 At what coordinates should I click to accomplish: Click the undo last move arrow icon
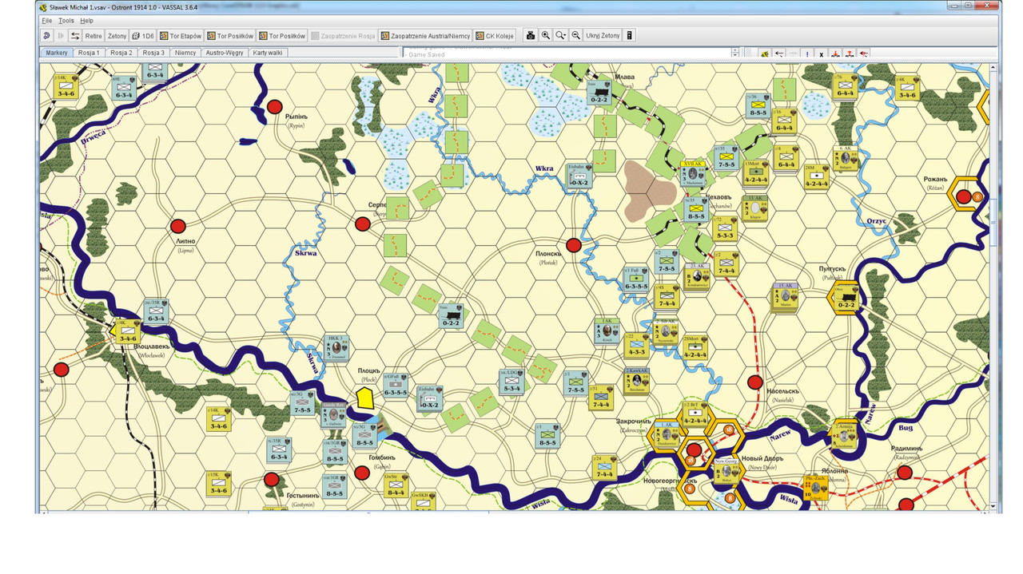coord(46,36)
